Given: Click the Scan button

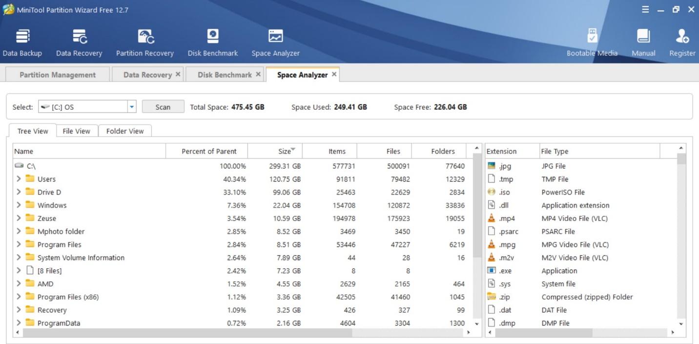Looking at the screenshot, I should [x=163, y=107].
